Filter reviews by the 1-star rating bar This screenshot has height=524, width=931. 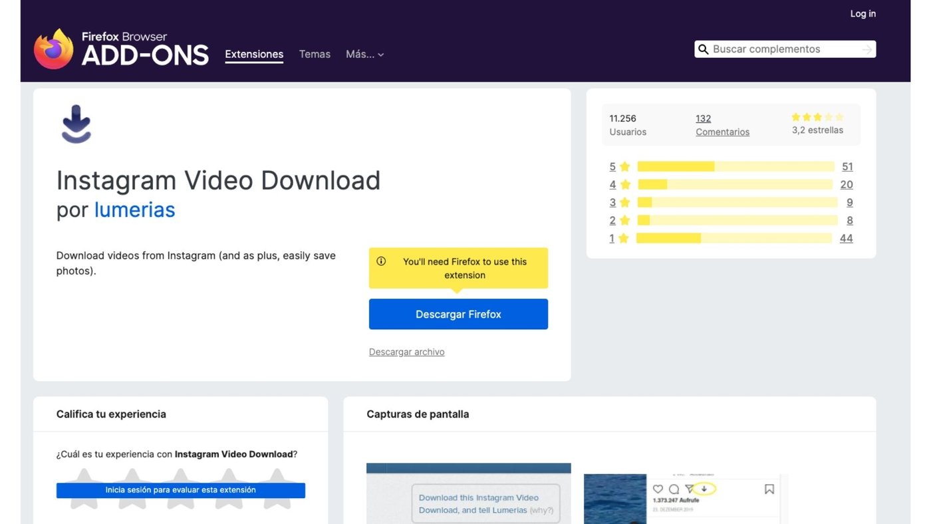(733, 238)
